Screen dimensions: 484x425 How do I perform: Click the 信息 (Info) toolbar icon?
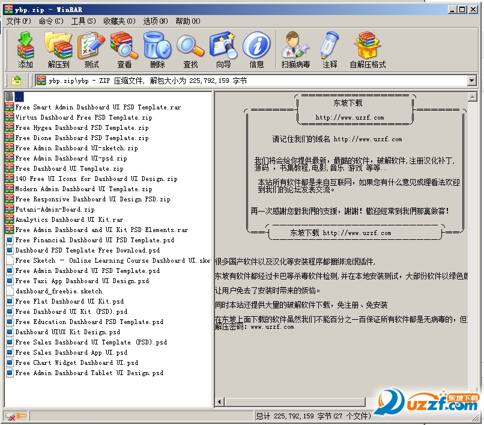click(x=256, y=46)
